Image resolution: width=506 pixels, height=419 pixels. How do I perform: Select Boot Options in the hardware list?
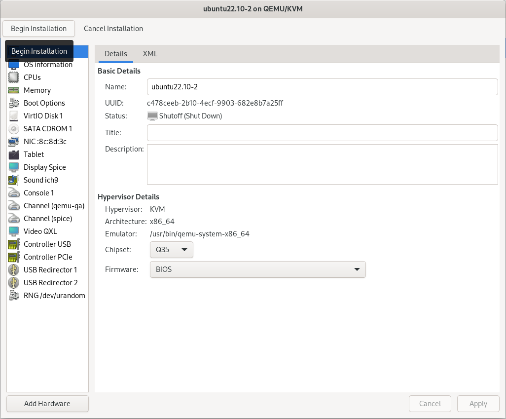pyautogui.click(x=47, y=103)
